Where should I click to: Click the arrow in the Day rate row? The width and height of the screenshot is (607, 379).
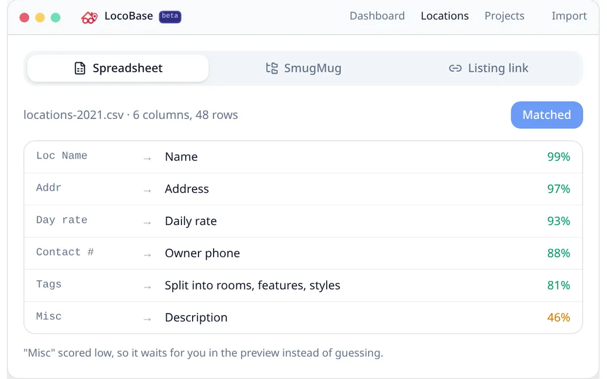click(147, 223)
